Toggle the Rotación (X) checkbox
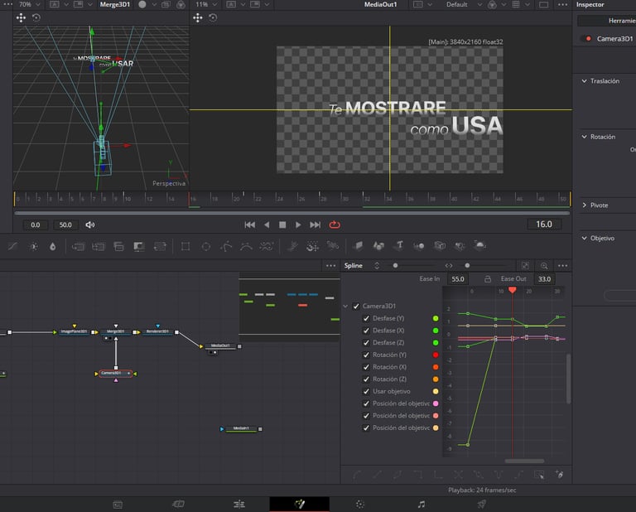The width and height of the screenshot is (636, 512). [x=367, y=367]
